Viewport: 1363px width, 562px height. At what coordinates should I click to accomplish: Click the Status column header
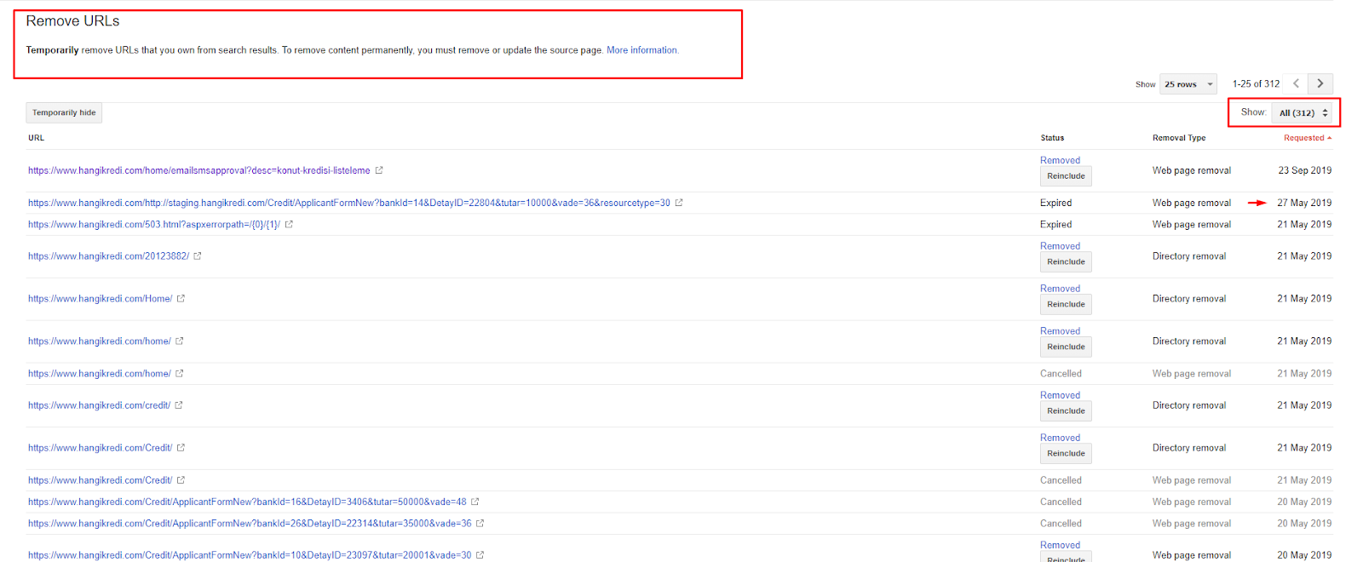tap(1052, 138)
